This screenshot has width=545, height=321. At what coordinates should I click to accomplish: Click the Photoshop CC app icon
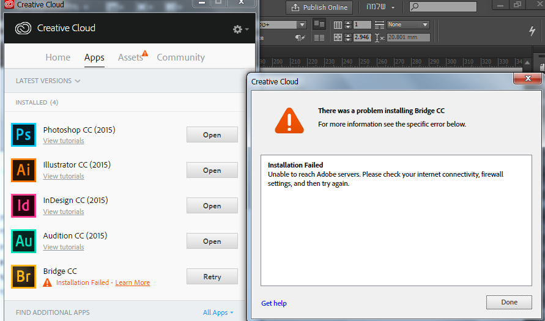coord(24,135)
